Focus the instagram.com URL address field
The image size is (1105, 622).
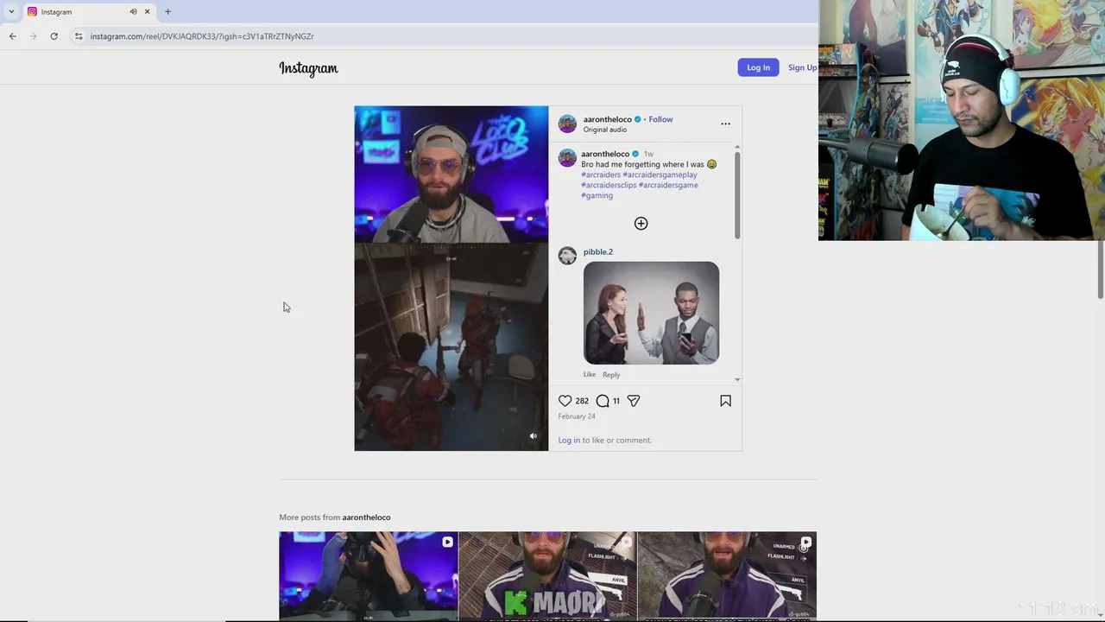point(202,36)
